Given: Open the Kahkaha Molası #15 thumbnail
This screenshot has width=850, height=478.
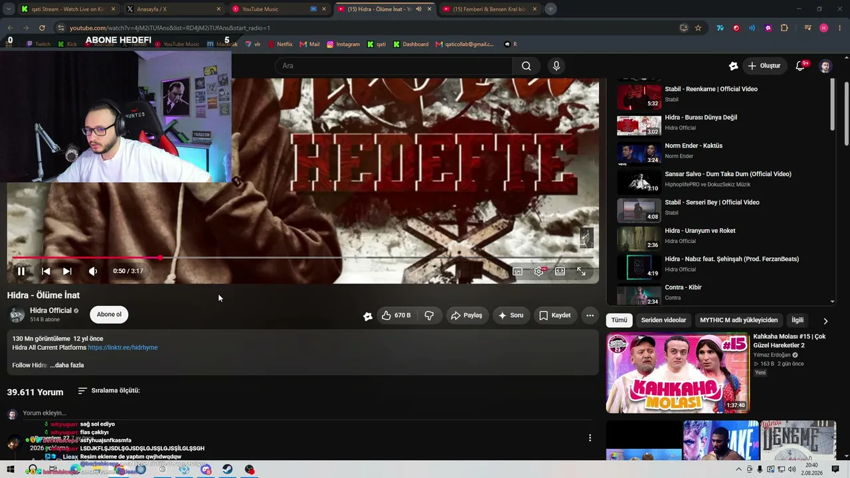Looking at the screenshot, I should click(x=677, y=373).
